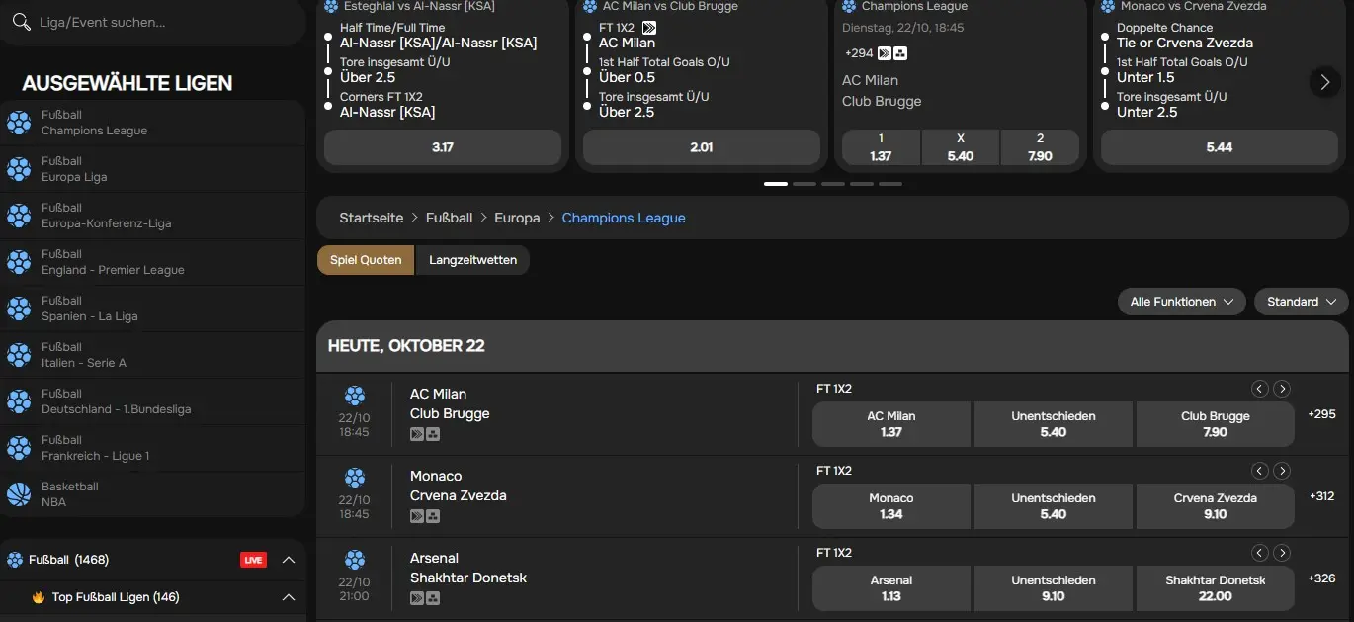Open the Alle Funktionen dropdown
Image resolution: width=1354 pixels, height=622 pixels.
[1181, 302]
